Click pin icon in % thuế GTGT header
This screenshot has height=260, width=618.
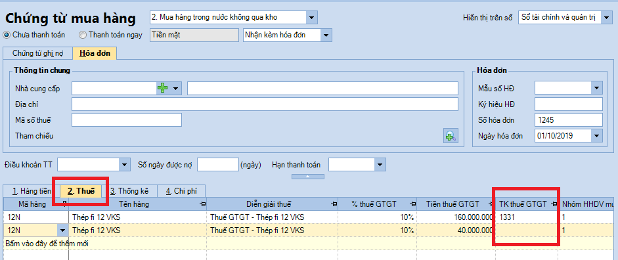click(413, 204)
